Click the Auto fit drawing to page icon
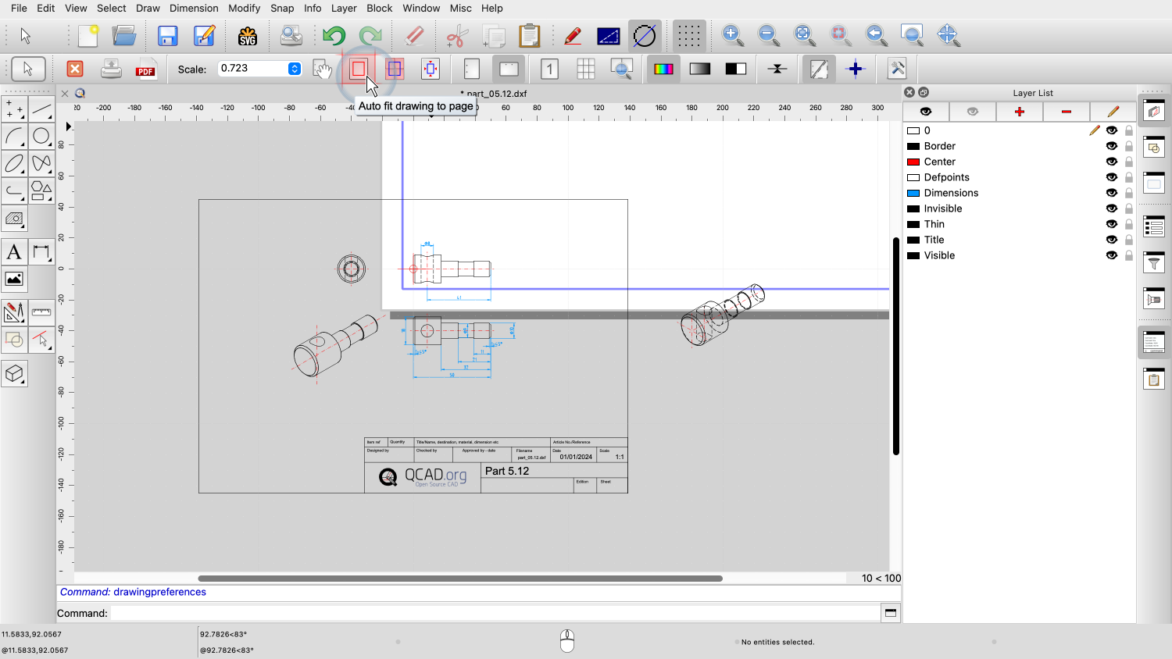The image size is (1172, 659). [359, 69]
